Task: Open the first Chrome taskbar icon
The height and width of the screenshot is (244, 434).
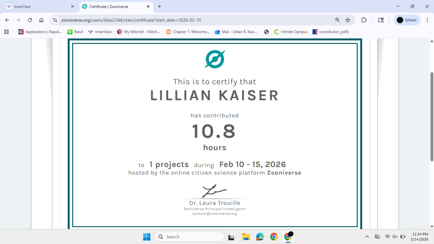Action: click(x=274, y=237)
